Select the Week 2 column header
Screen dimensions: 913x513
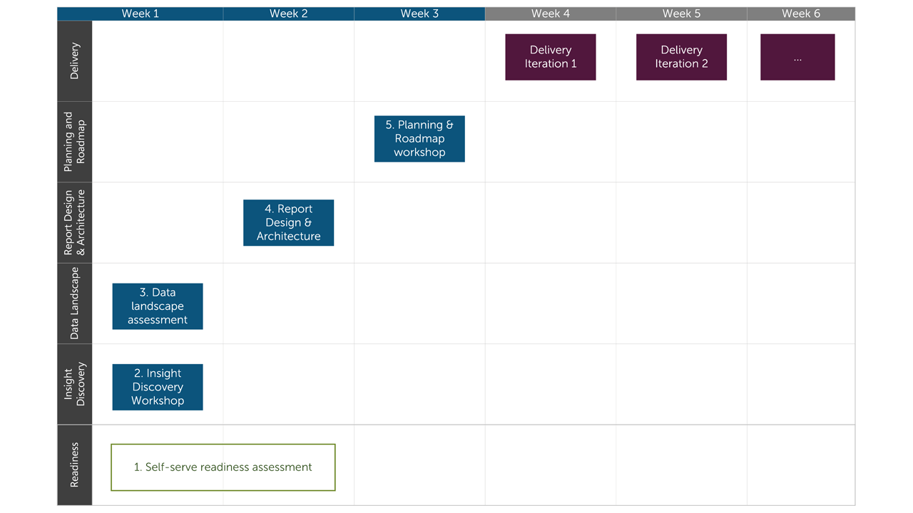pos(289,14)
